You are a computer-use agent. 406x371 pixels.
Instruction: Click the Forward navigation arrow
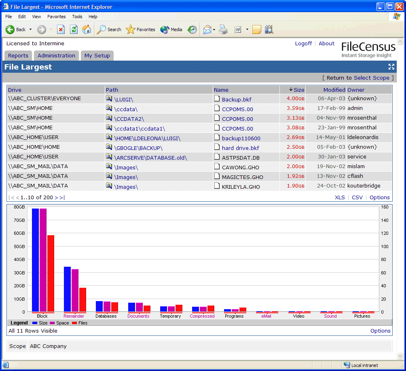point(41,30)
